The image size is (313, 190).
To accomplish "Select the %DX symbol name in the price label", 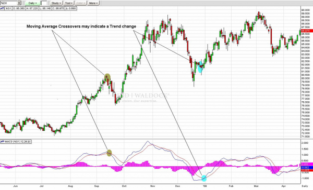I will pyautogui.click(x=8, y=8).
